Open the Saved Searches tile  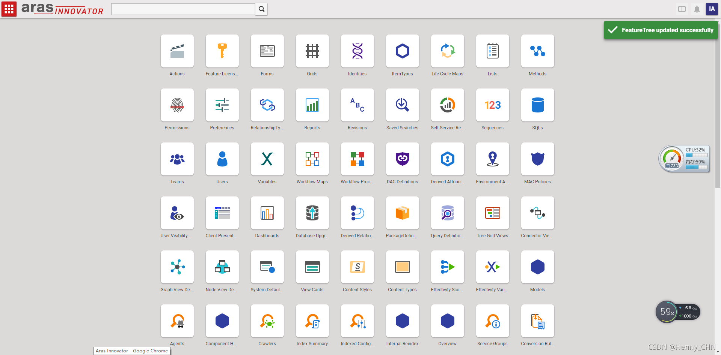click(x=403, y=105)
